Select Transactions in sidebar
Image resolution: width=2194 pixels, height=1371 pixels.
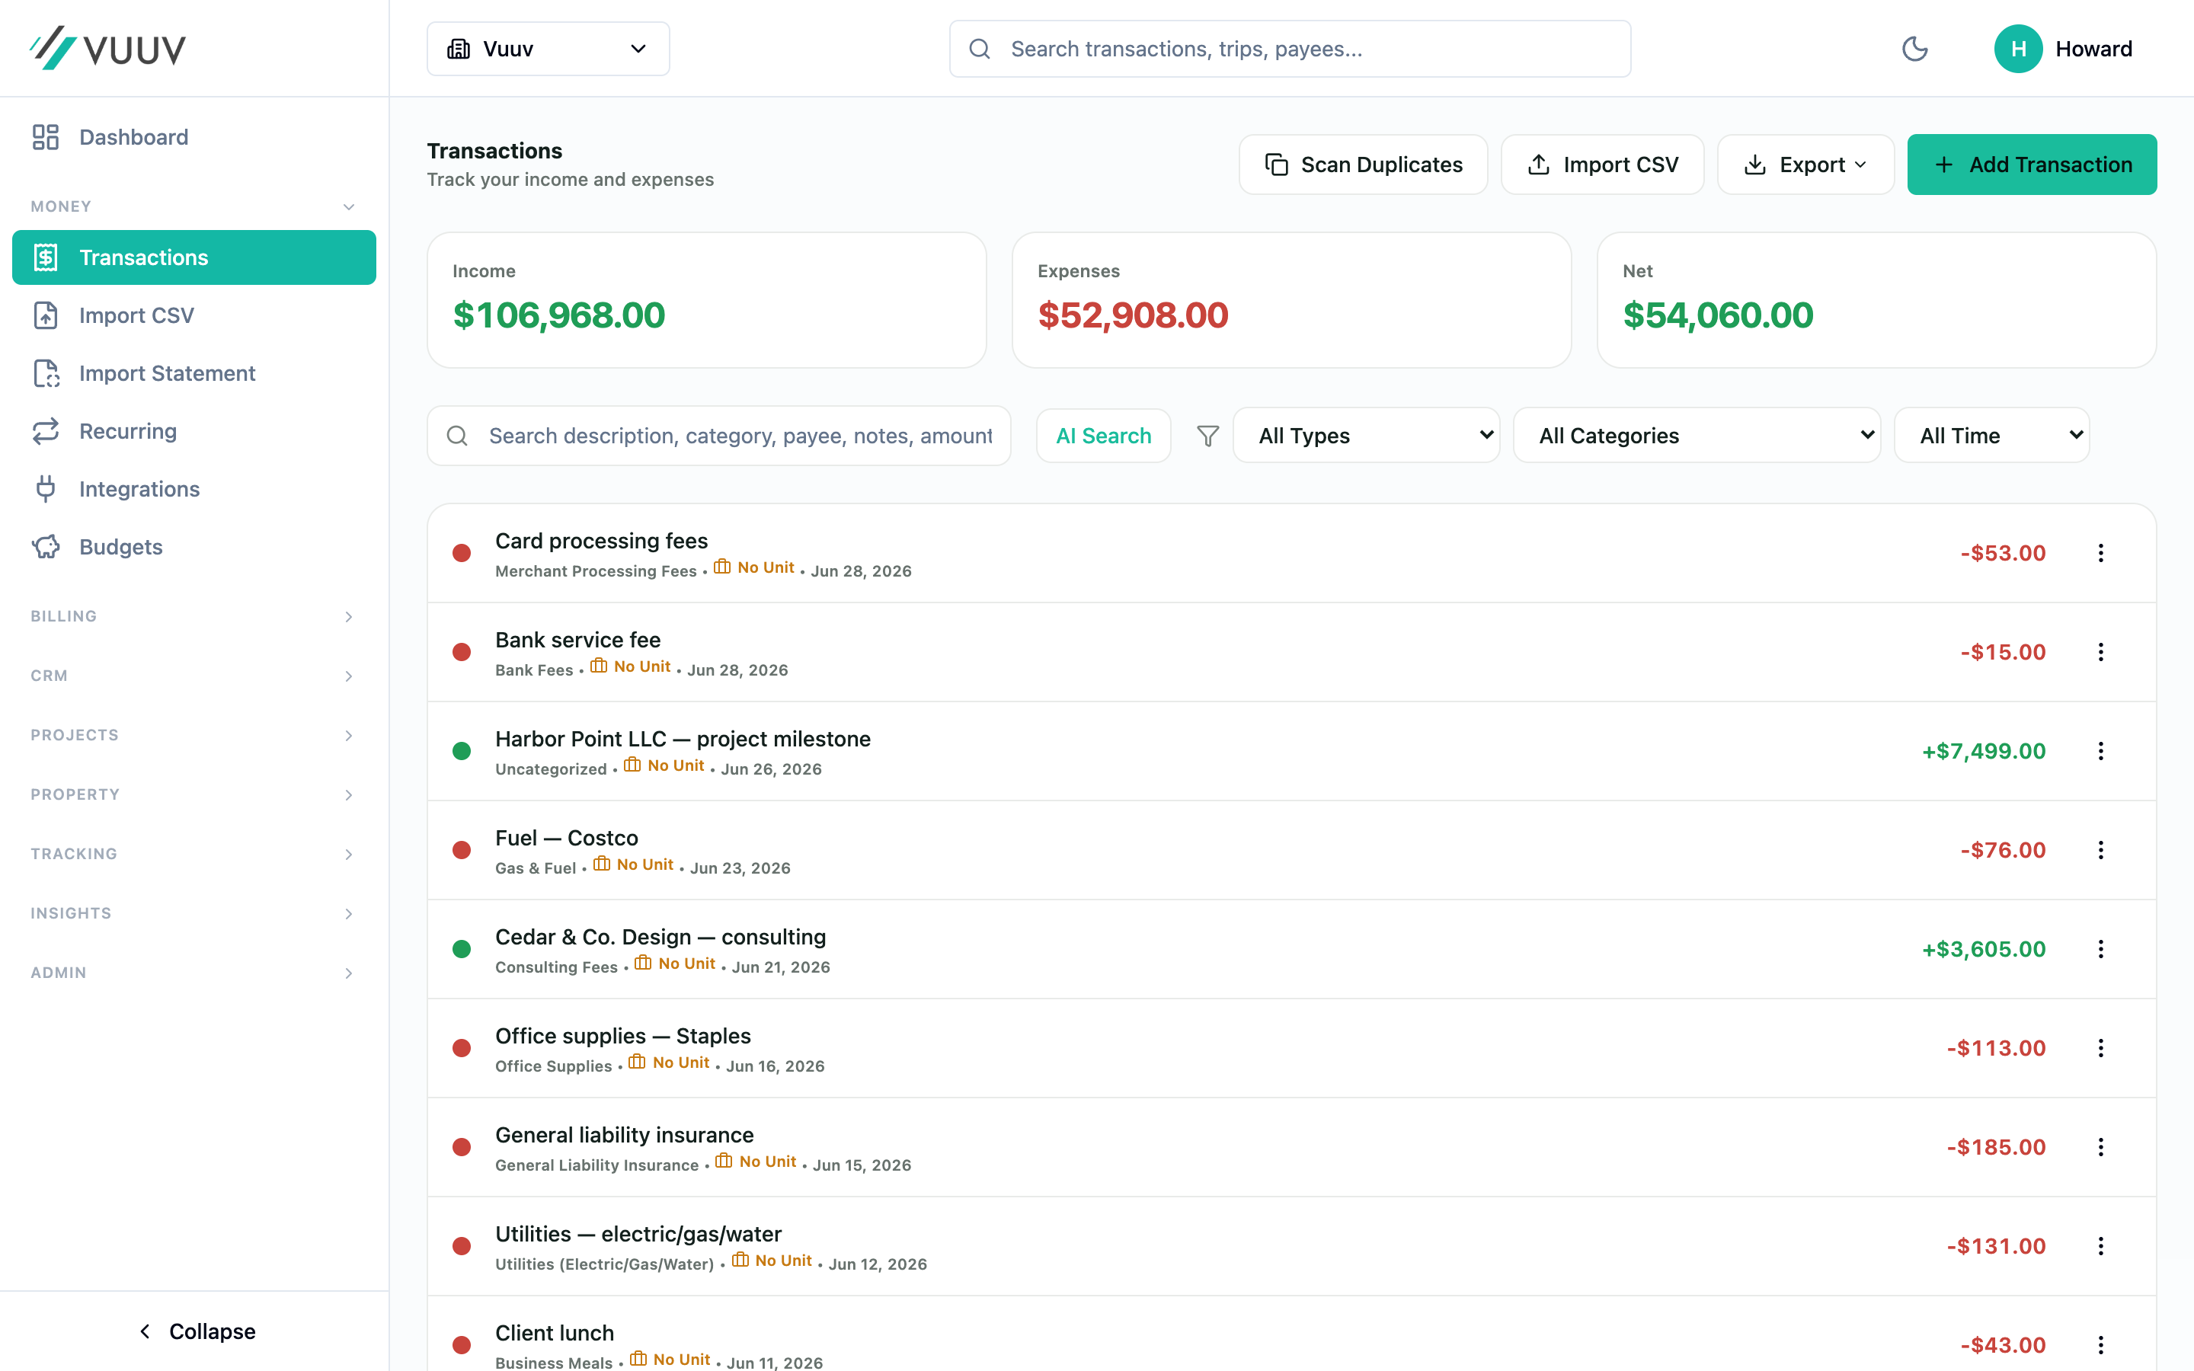click(194, 257)
